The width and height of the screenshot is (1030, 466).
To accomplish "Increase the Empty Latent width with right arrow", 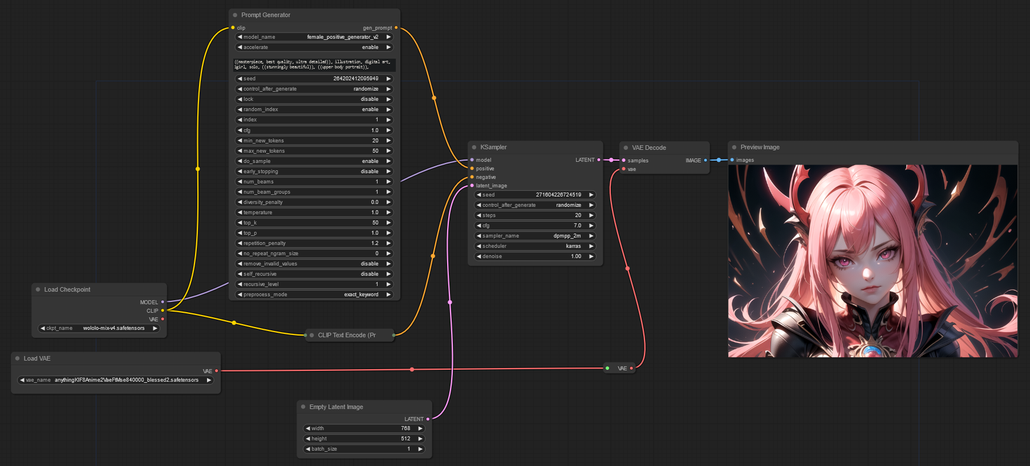I will 420,428.
